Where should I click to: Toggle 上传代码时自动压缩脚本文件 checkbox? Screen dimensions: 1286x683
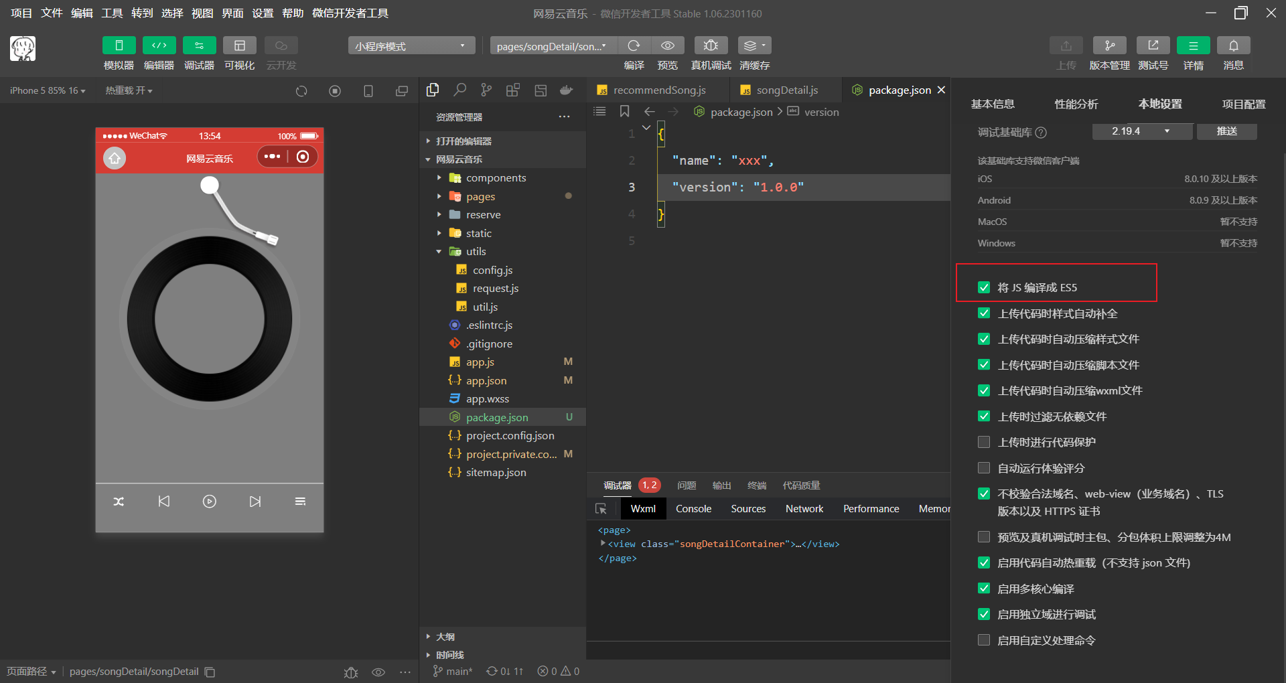(984, 365)
